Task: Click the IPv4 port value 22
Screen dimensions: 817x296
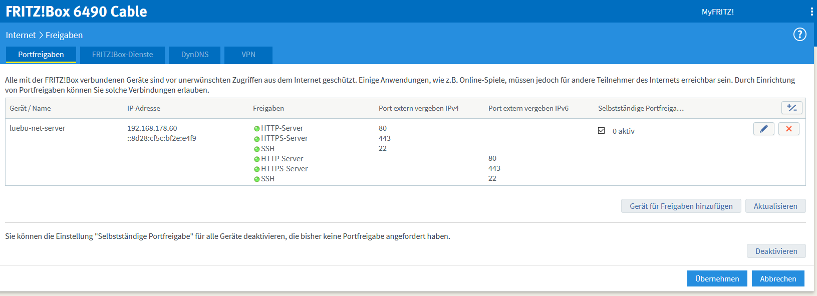Action: pos(383,148)
